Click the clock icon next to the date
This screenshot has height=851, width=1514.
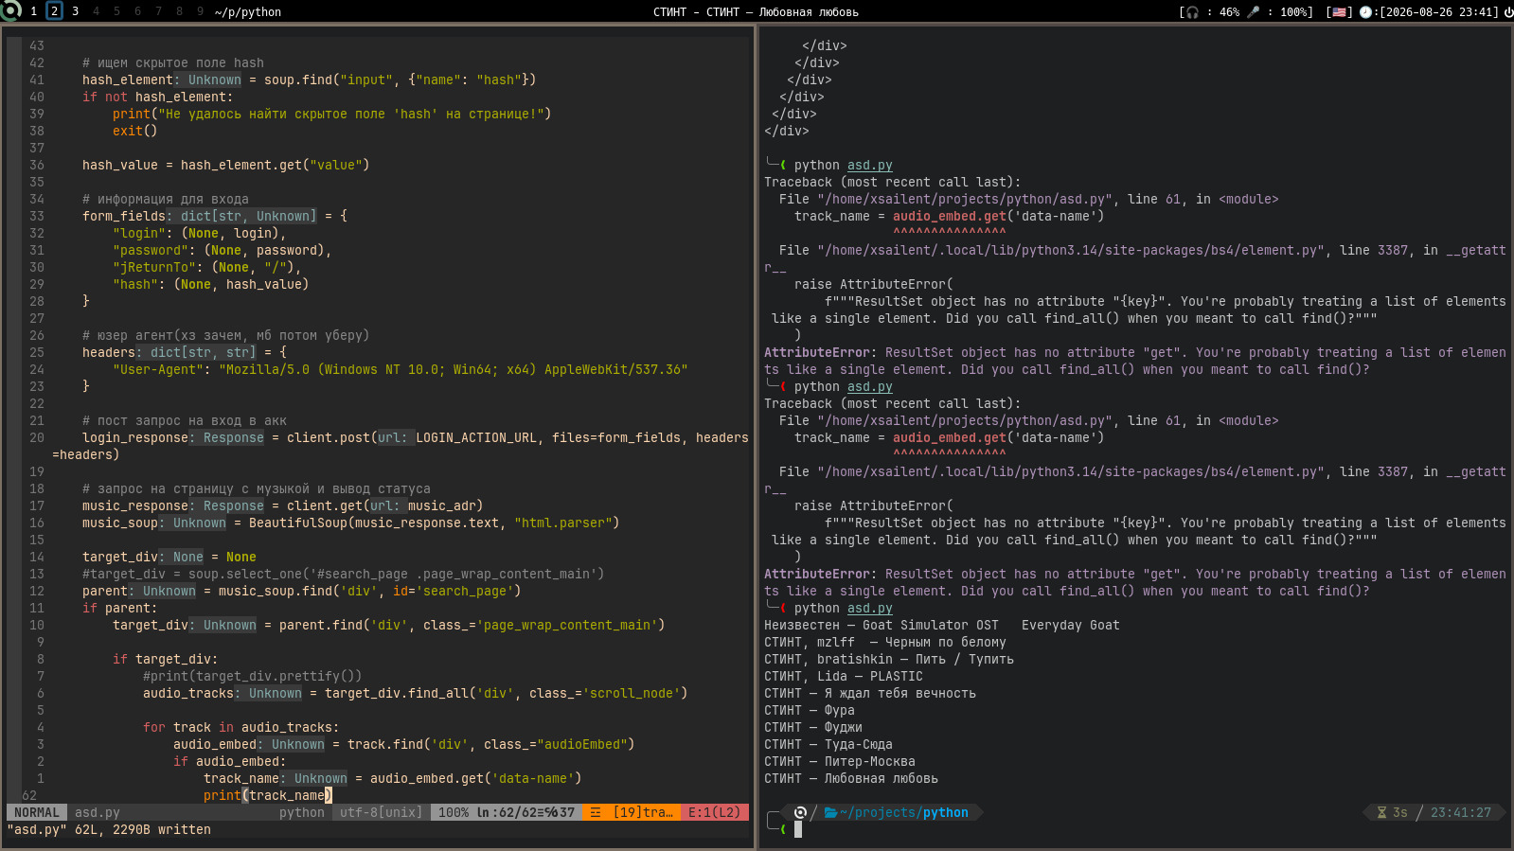[x=1366, y=12]
